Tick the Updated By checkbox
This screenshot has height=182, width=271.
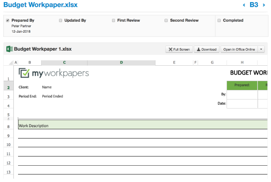coord(61,20)
